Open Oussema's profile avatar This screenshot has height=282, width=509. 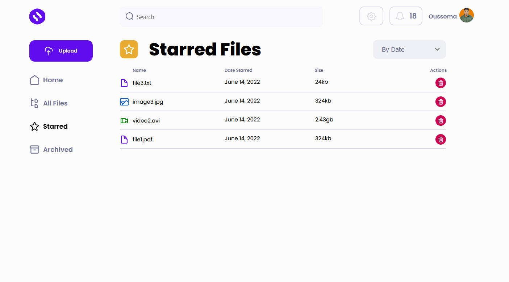coord(467,15)
